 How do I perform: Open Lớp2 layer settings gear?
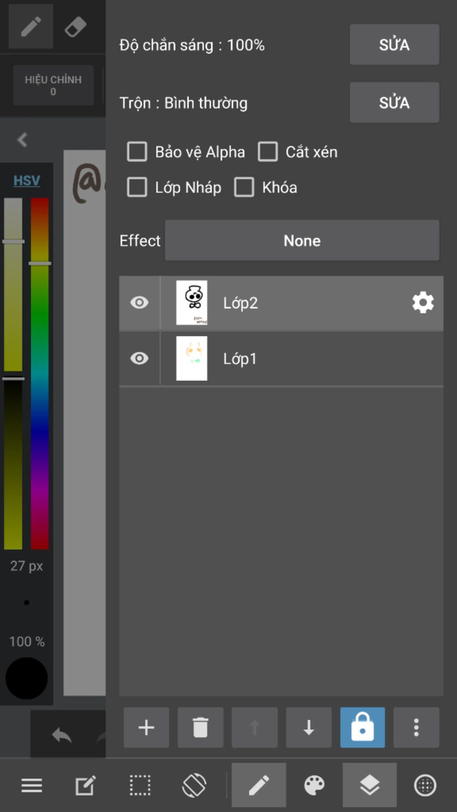pos(423,303)
